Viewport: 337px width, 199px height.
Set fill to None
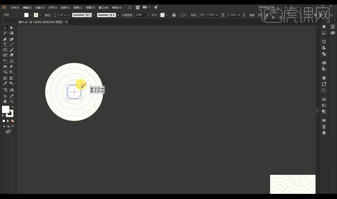tap(13, 121)
